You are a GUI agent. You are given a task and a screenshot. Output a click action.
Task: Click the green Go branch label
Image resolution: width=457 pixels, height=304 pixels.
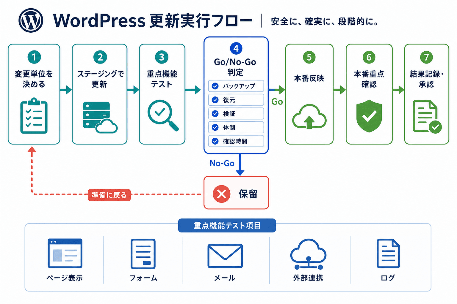pyautogui.click(x=277, y=102)
